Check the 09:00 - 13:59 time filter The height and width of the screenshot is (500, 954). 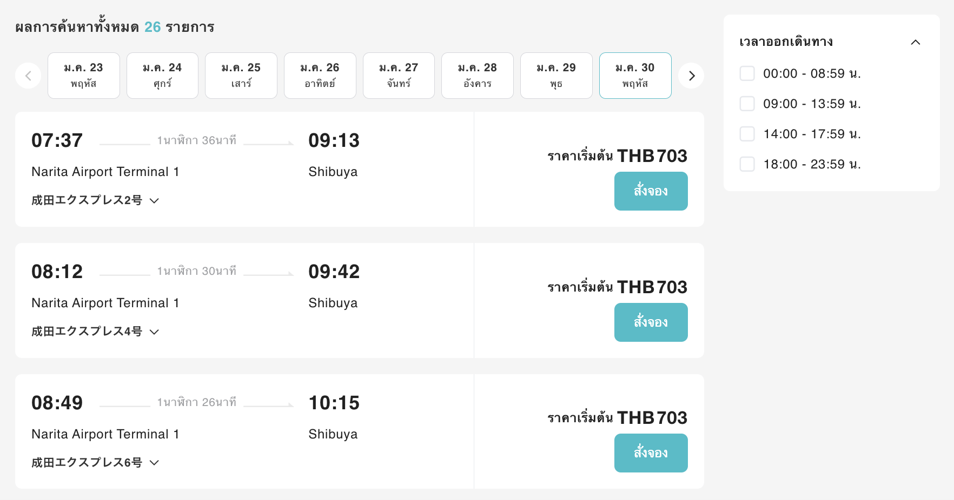coord(747,104)
